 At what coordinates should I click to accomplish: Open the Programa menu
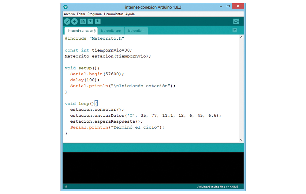pyautogui.click(x=95, y=14)
